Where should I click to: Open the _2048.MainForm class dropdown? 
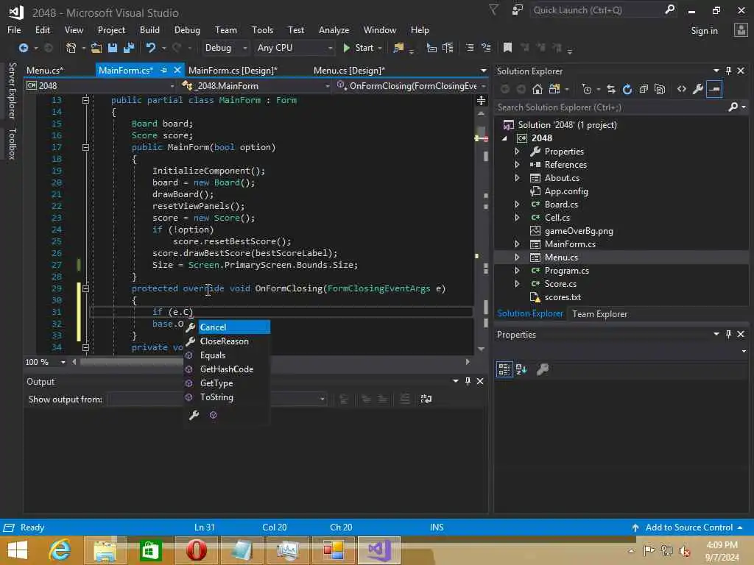(x=256, y=86)
